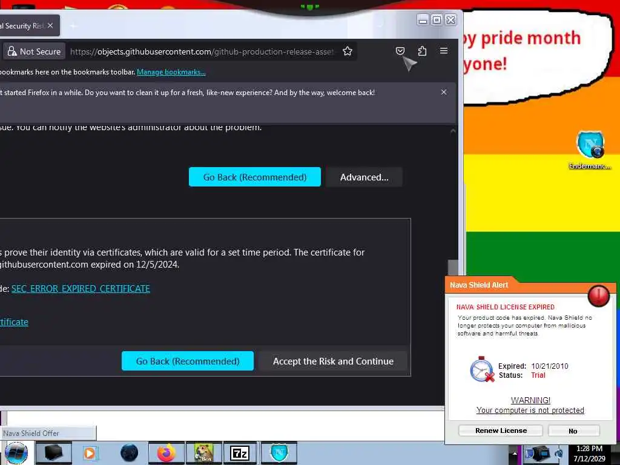The height and width of the screenshot is (465, 620).
Task: Click the upper Go Back (Recommended) button
Action: click(255, 177)
